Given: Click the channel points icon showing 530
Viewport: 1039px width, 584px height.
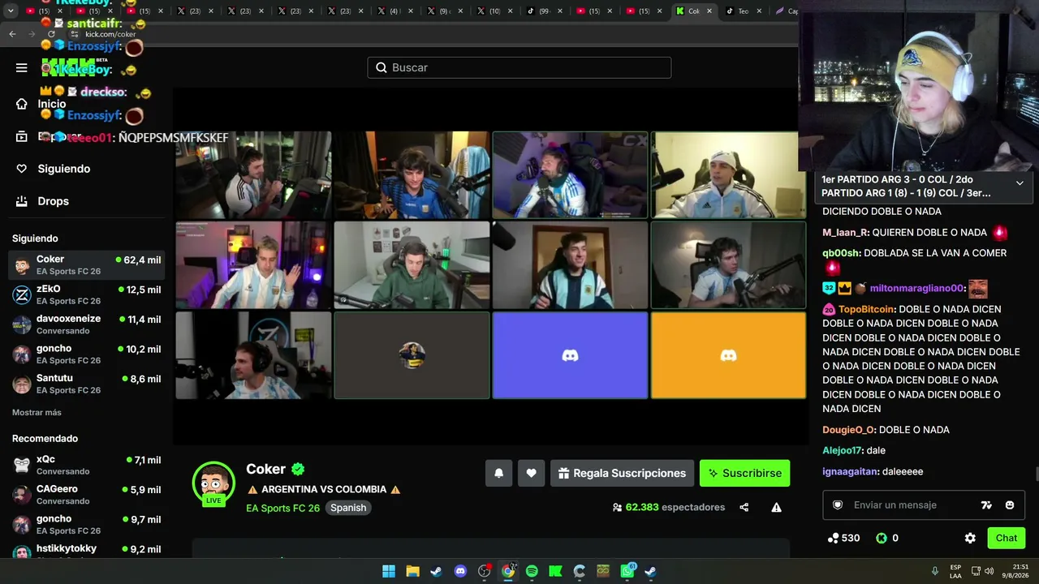Looking at the screenshot, I should coord(833,538).
